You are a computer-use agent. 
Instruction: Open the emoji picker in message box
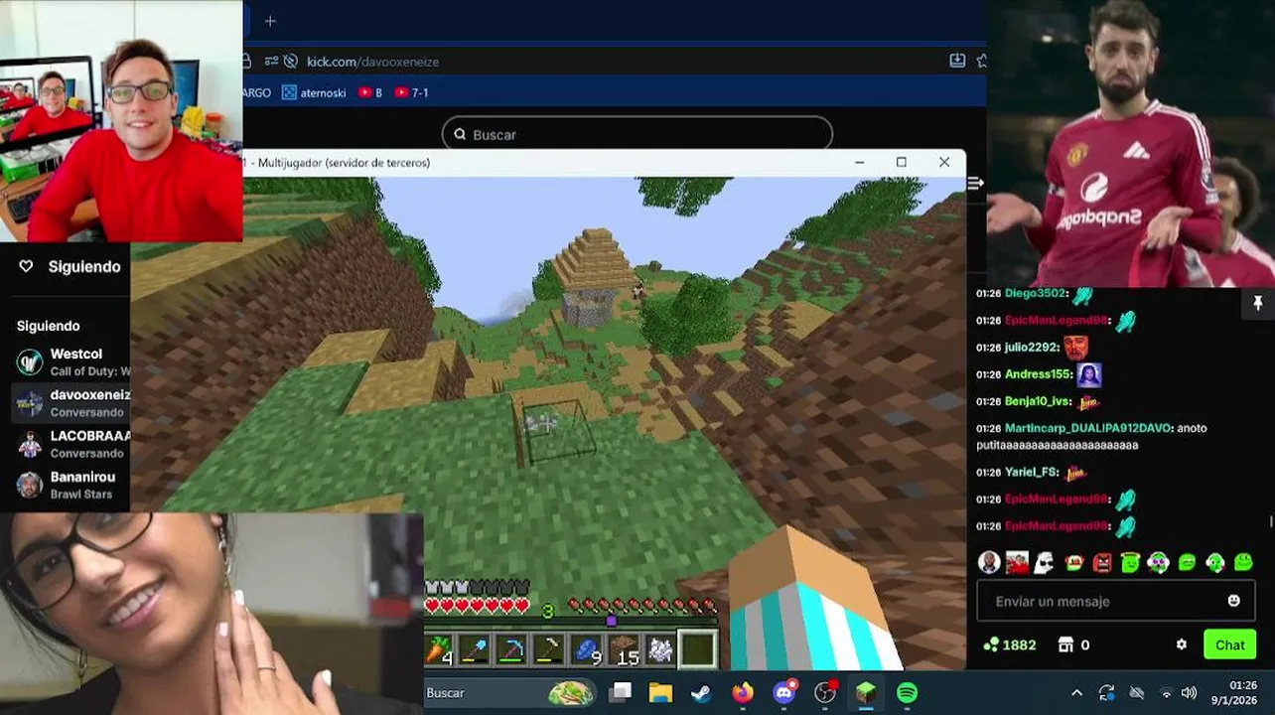tap(1233, 601)
